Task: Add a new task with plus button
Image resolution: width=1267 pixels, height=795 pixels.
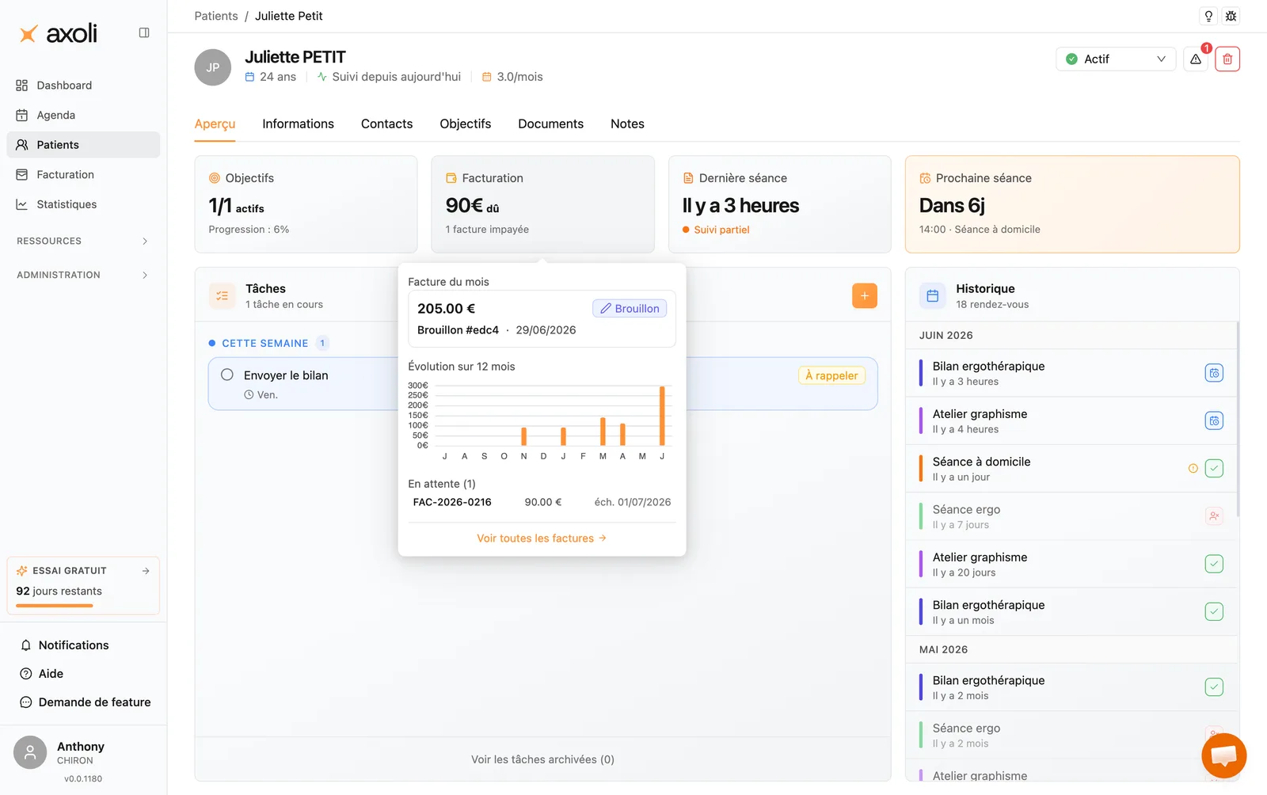Action: [865, 295]
